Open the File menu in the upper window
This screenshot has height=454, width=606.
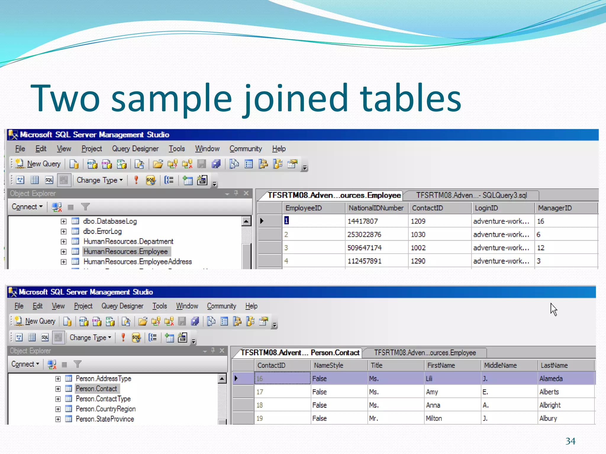20,149
